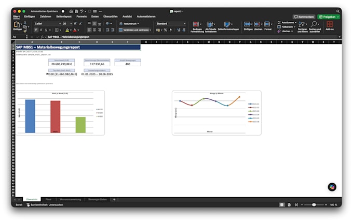The width and height of the screenshot is (353, 222).
Task: Toggle align left
Action: pos(89,30)
